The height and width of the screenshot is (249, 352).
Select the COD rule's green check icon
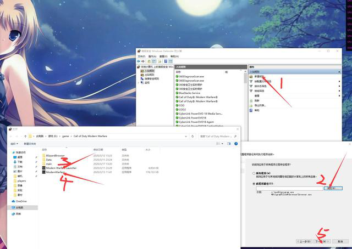(177, 105)
